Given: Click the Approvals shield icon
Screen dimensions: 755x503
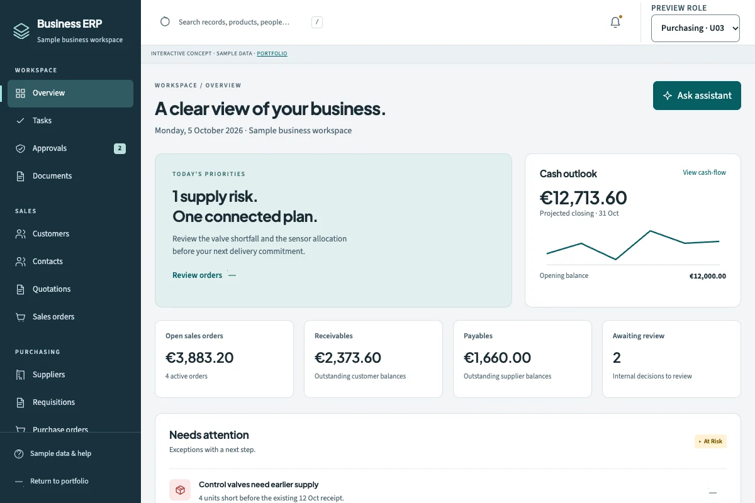Looking at the screenshot, I should click(21, 148).
